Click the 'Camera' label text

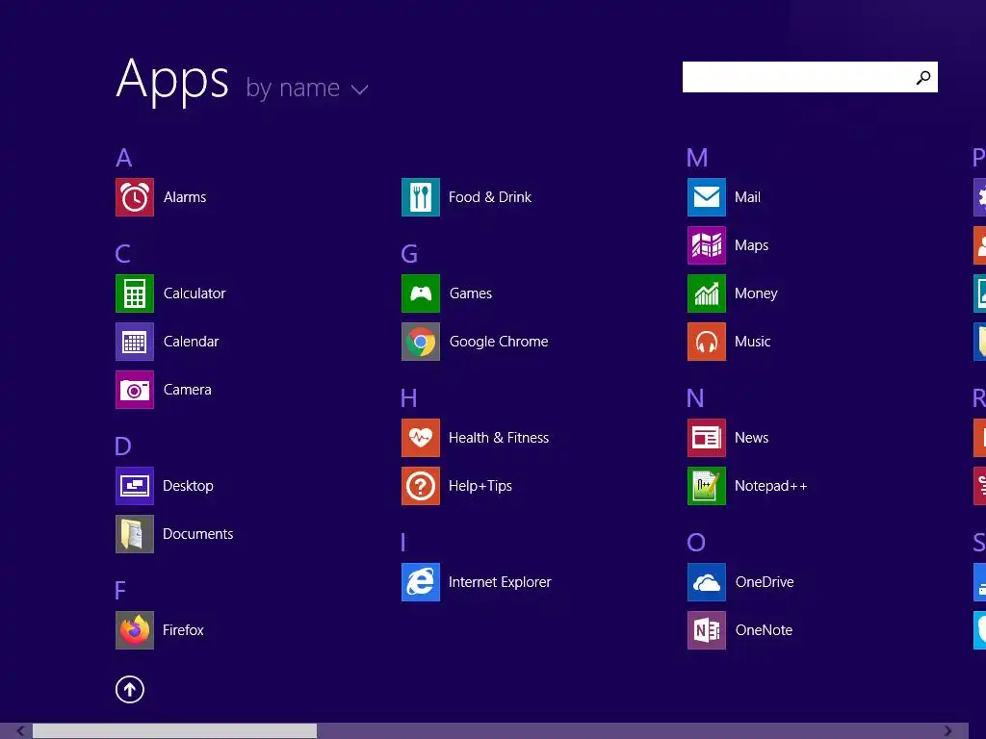tap(188, 390)
